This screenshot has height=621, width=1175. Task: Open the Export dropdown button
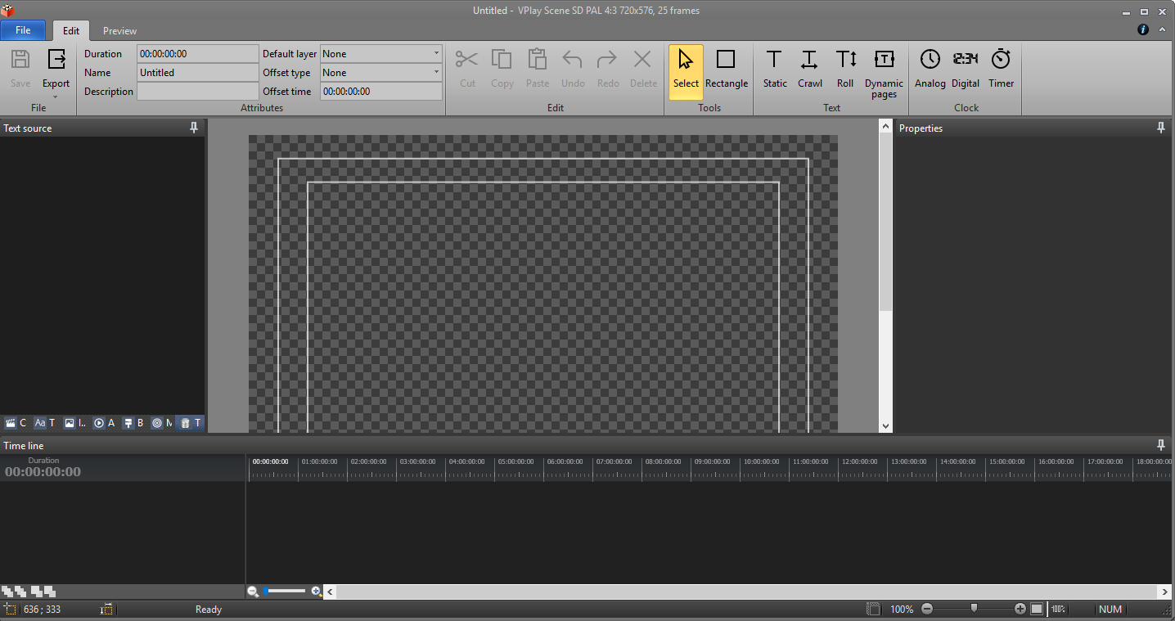(x=56, y=72)
